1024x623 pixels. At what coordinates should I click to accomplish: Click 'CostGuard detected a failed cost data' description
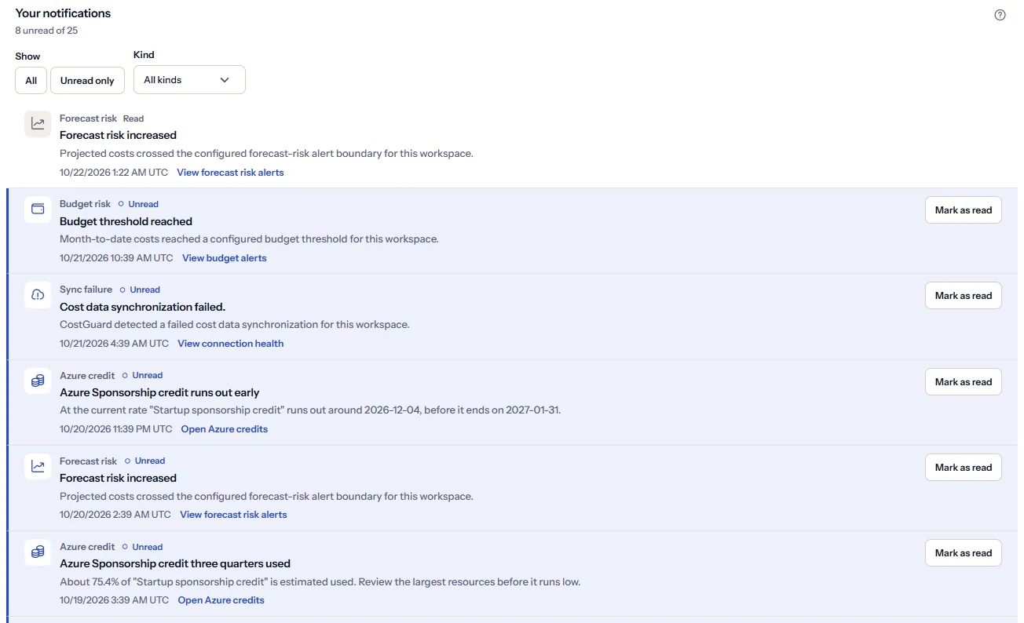(x=235, y=324)
